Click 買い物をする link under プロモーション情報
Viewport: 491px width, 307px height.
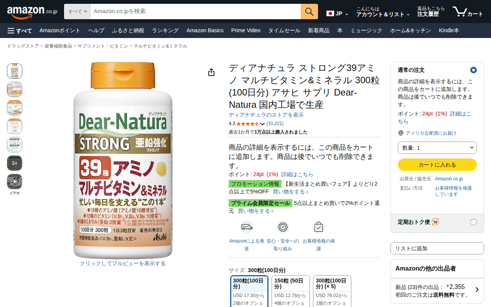coord(290,191)
